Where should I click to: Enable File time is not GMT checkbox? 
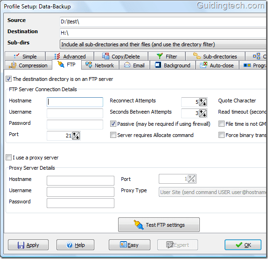pyautogui.click(x=221, y=123)
